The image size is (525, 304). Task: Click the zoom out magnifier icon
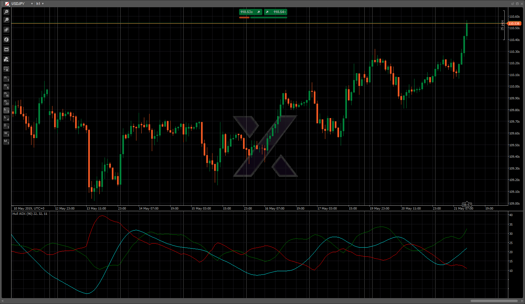[6, 20]
